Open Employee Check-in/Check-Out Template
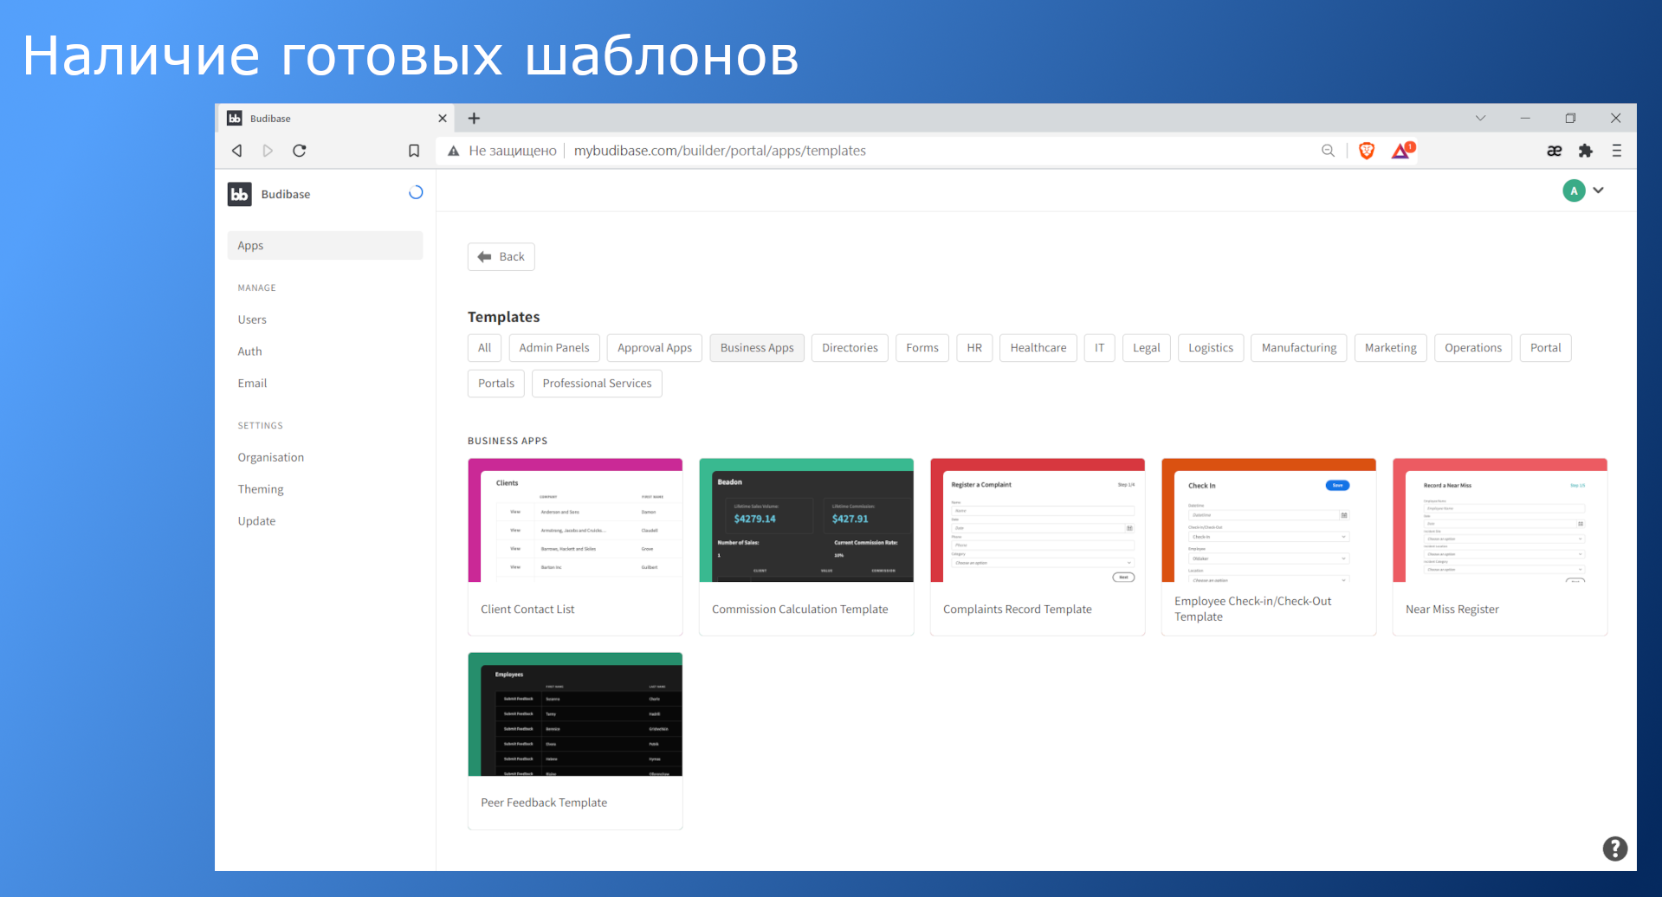Image resolution: width=1662 pixels, height=897 pixels. coord(1269,547)
